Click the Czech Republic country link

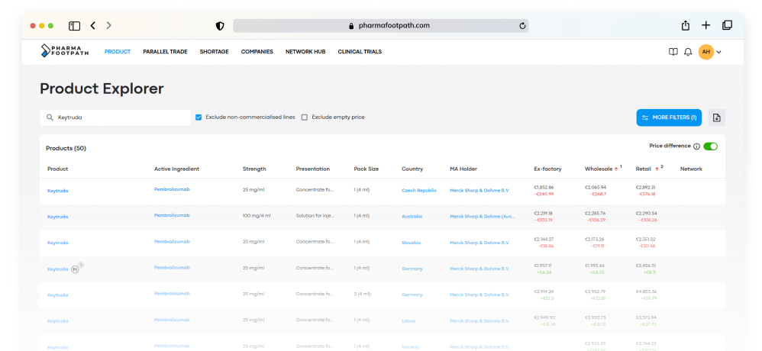click(x=419, y=191)
